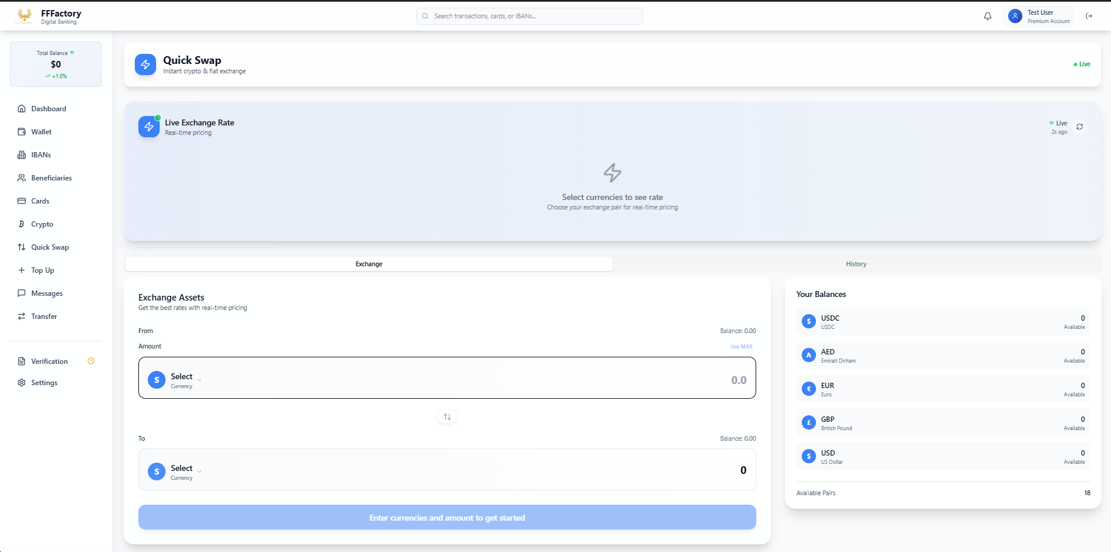Image resolution: width=1111 pixels, height=552 pixels.
Task: Click the notification bell icon
Action: tap(987, 17)
